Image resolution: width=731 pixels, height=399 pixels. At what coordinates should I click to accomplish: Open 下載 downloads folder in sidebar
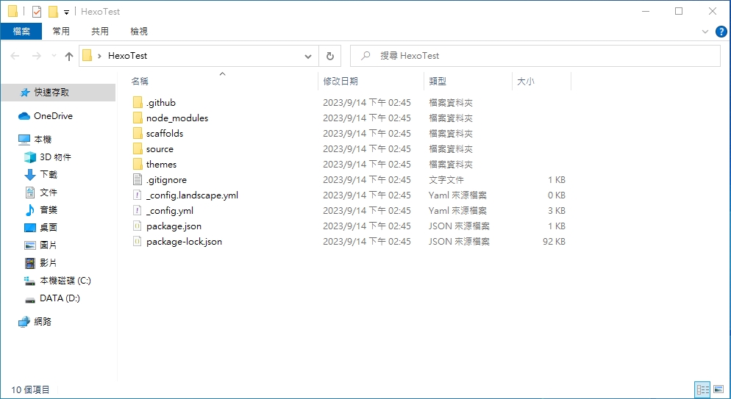[x=40, y=175]
